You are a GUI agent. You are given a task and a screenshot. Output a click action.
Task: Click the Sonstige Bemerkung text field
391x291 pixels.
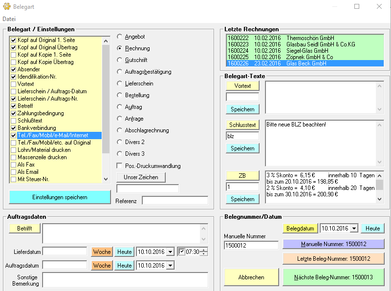[x=125, y=280]
